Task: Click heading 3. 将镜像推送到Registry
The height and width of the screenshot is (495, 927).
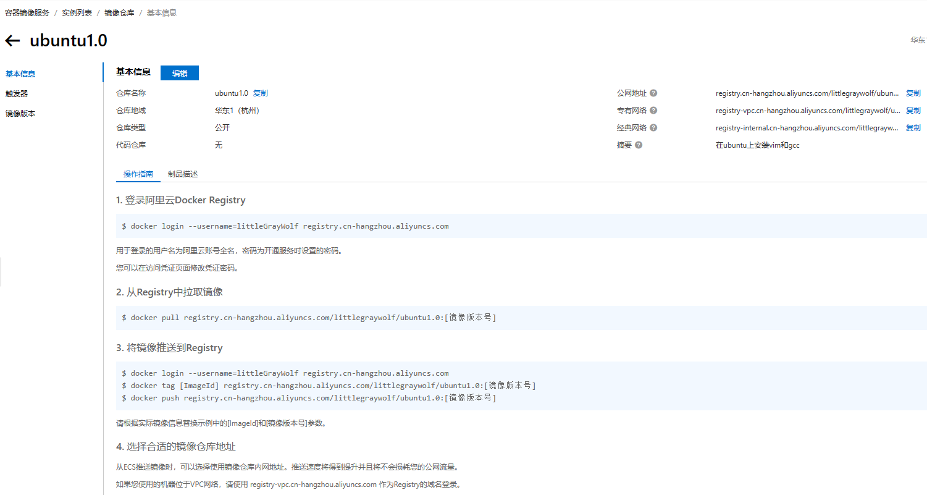Action: point(169,348)
